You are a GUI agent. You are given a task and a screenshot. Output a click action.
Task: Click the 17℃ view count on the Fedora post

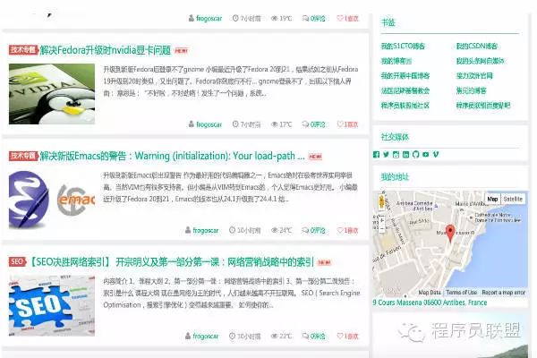coord(282,124)
